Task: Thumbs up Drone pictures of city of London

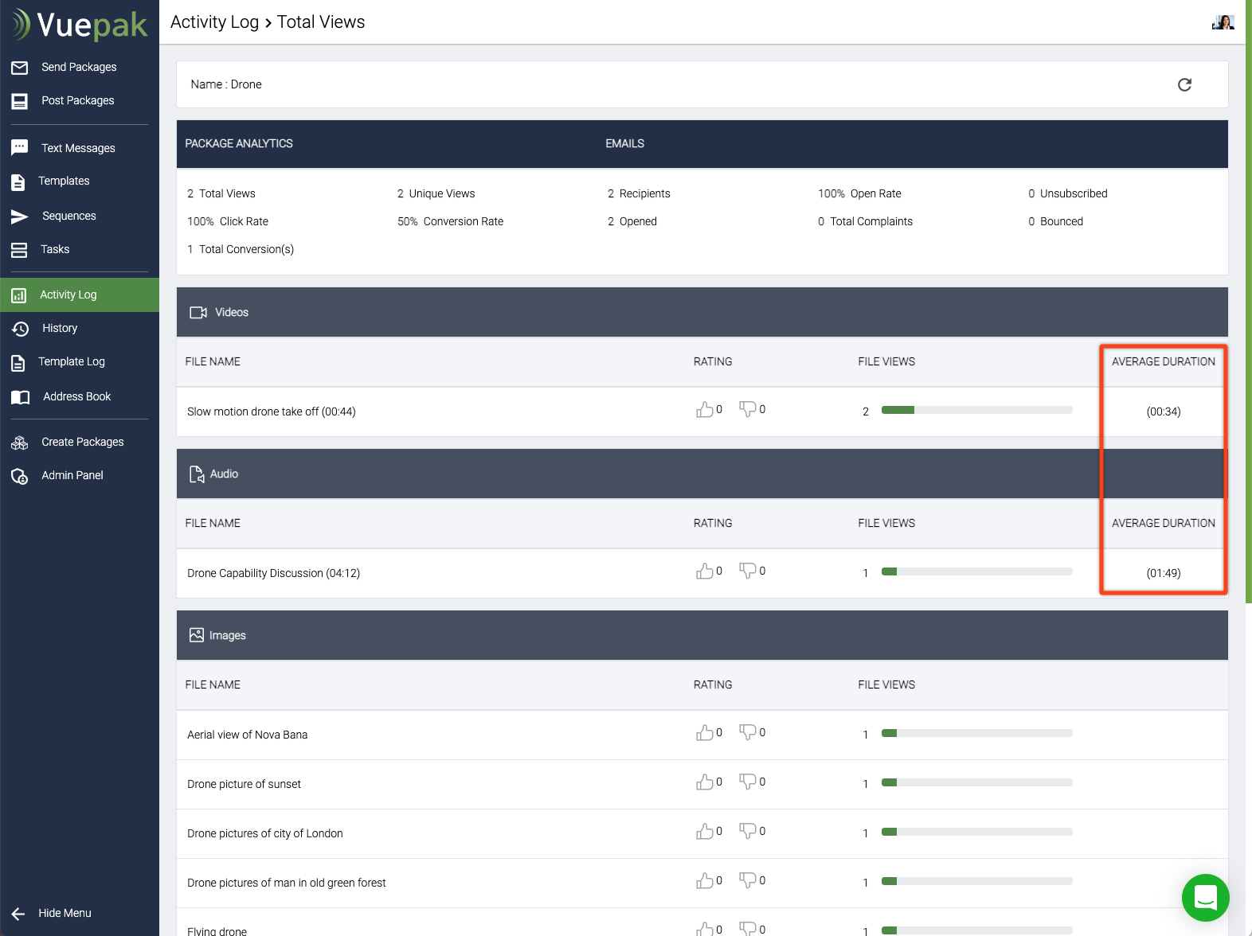Action: point(704,832)
